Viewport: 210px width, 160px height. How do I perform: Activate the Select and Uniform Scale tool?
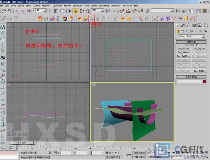(x=88, y=11)
